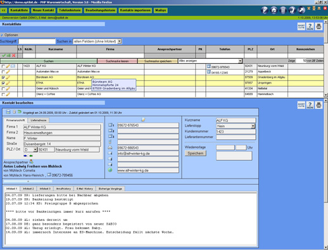Open help in the Kontaktliste panel

click(310, 27)
